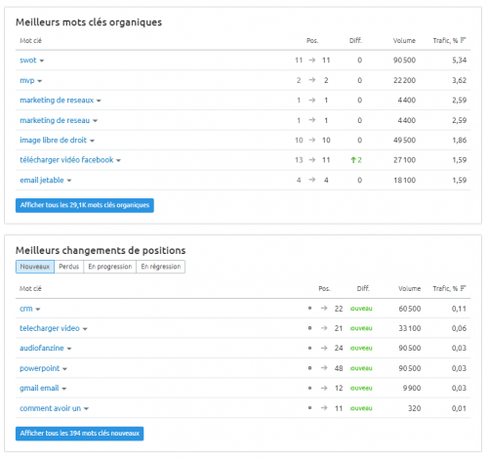Click the green up arrow '2' diff value
Viewport: 488px width, 460px height.
point(356,160)
